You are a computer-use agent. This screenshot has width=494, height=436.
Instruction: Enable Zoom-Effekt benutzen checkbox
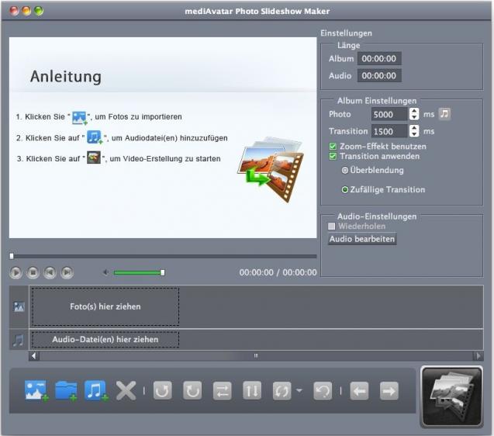333,147
